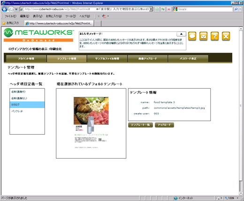
Task: Click the browser refresh icon
Action: pyautogui.click(x=163, y=9)
